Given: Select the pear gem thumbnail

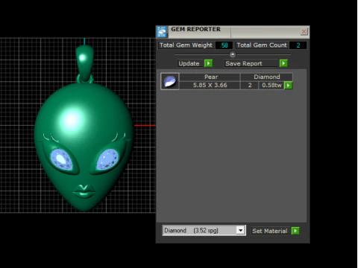Looking at the screenshot, I should tap(170, 81).
